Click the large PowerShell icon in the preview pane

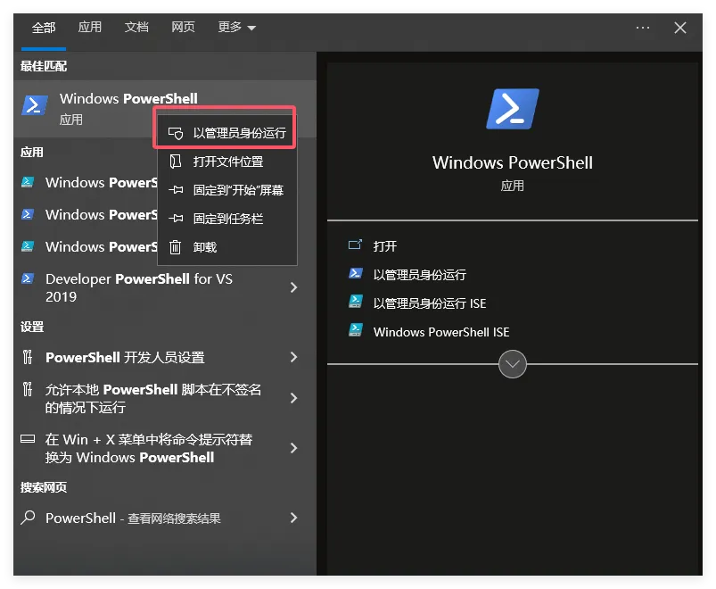coord(512,110)
